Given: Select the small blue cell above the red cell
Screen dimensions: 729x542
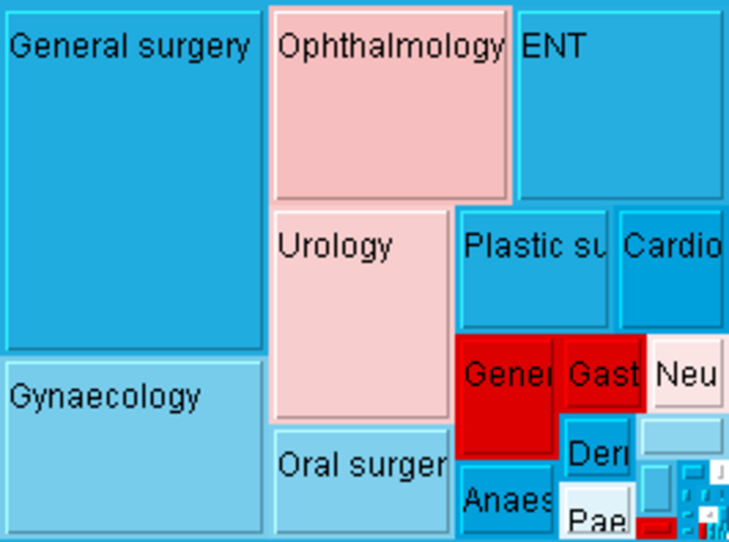Looking at the screenshot, I should coord(656,489).
